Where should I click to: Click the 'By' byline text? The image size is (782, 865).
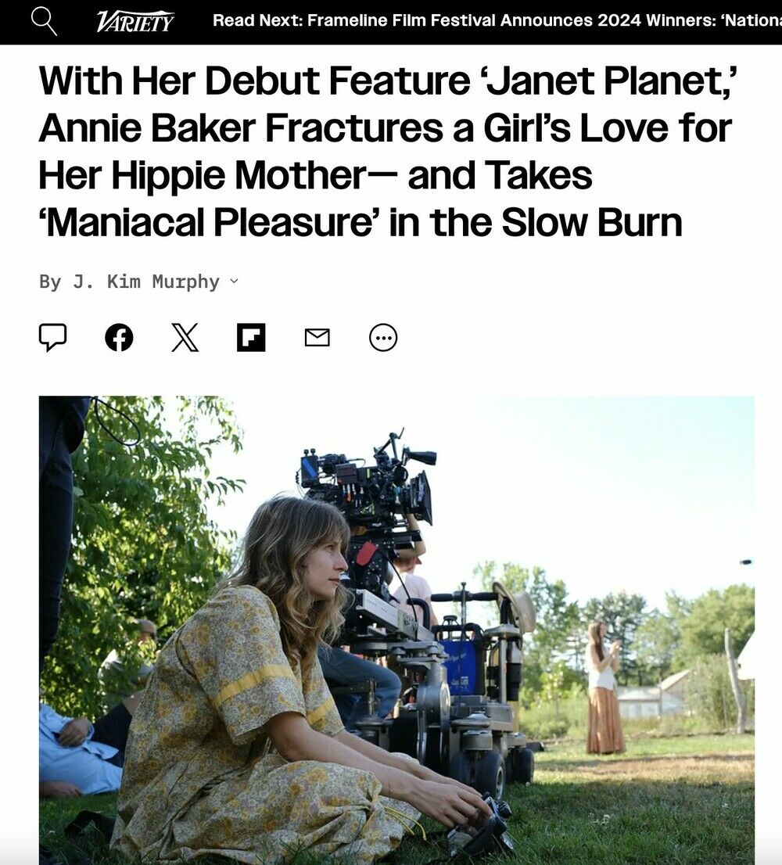(50, 282)
